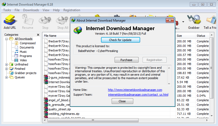Click the wedding_nightmares.zip archive icon
218x126 pixels.
pos(46,114)
